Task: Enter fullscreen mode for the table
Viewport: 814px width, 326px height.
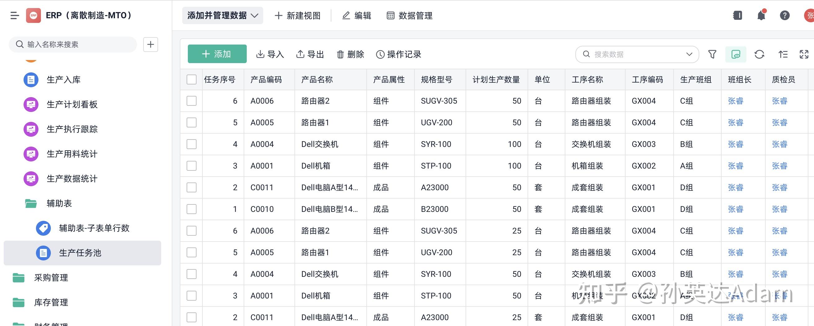Action: point(804,54)
